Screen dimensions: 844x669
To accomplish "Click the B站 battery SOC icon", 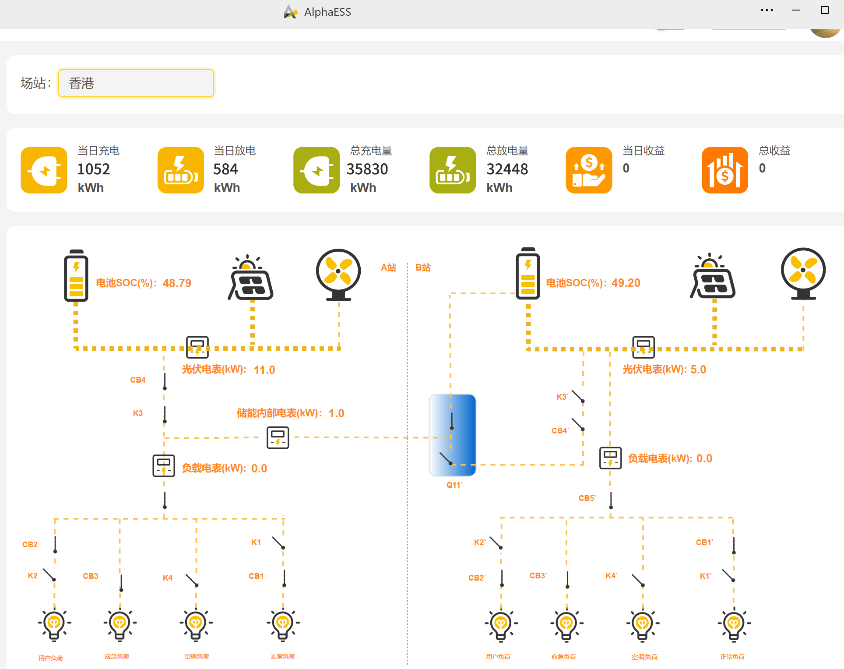I will coord(527,274).
